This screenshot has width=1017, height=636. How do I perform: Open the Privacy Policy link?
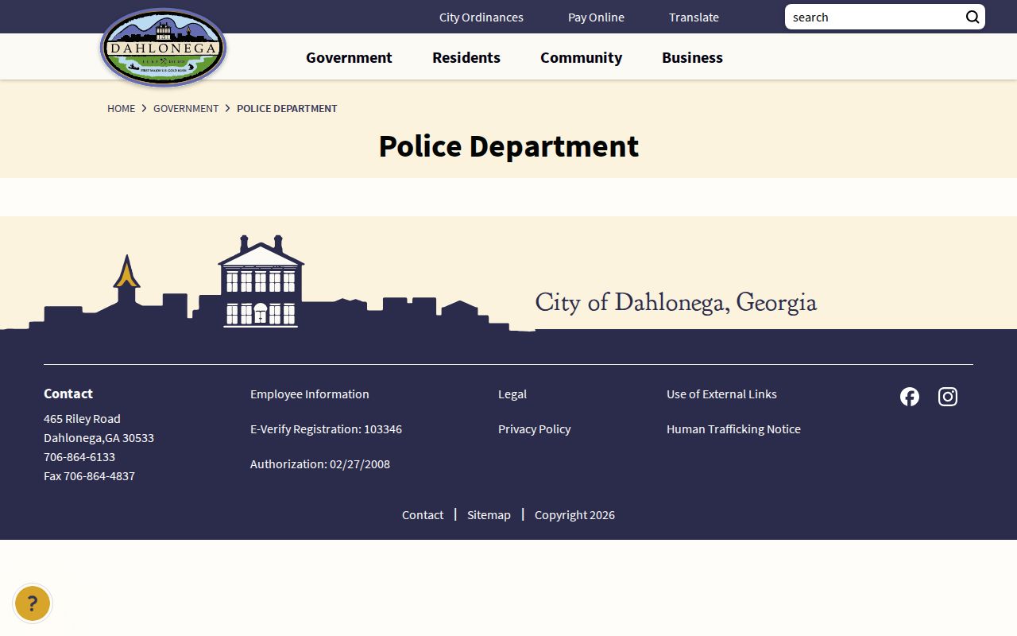click(x=534, y=429)
